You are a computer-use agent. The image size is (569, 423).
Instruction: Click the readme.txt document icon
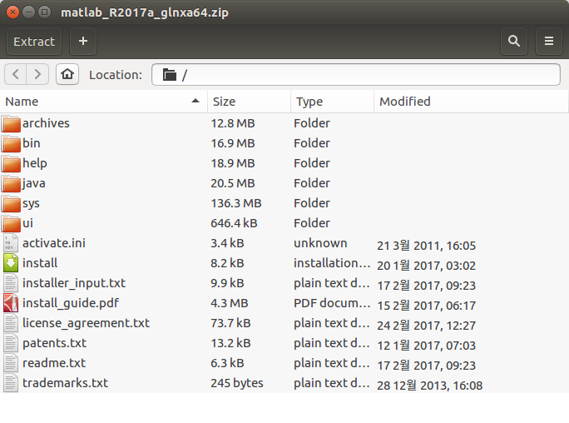[11, 363]
